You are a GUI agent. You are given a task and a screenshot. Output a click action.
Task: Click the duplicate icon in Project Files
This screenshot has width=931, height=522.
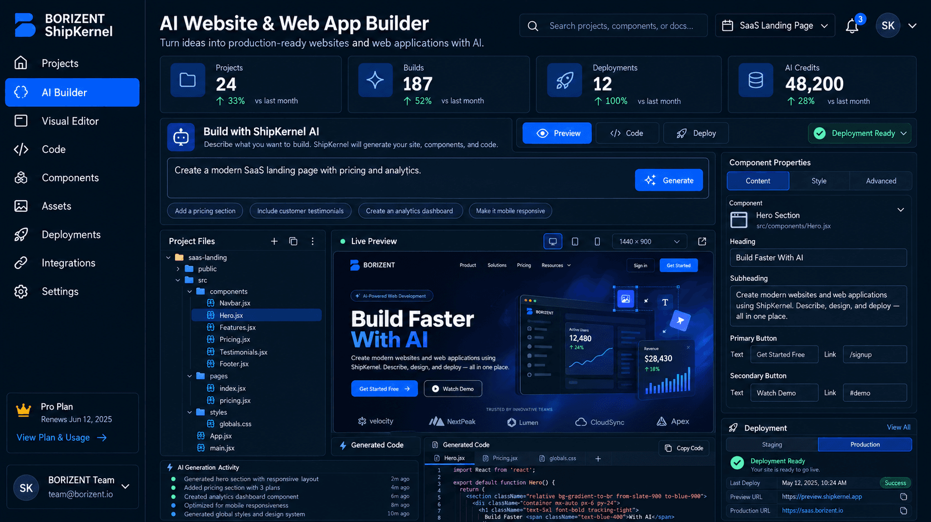point(293,241)
